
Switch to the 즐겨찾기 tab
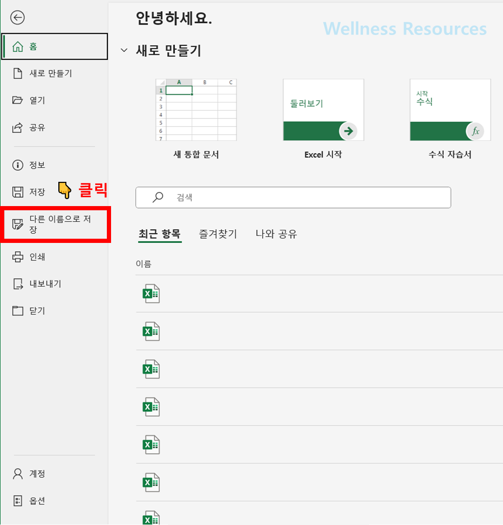click(218, 234)
